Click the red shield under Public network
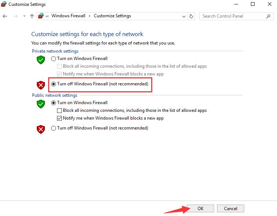The image size is (277, 216). pos(41,129)
